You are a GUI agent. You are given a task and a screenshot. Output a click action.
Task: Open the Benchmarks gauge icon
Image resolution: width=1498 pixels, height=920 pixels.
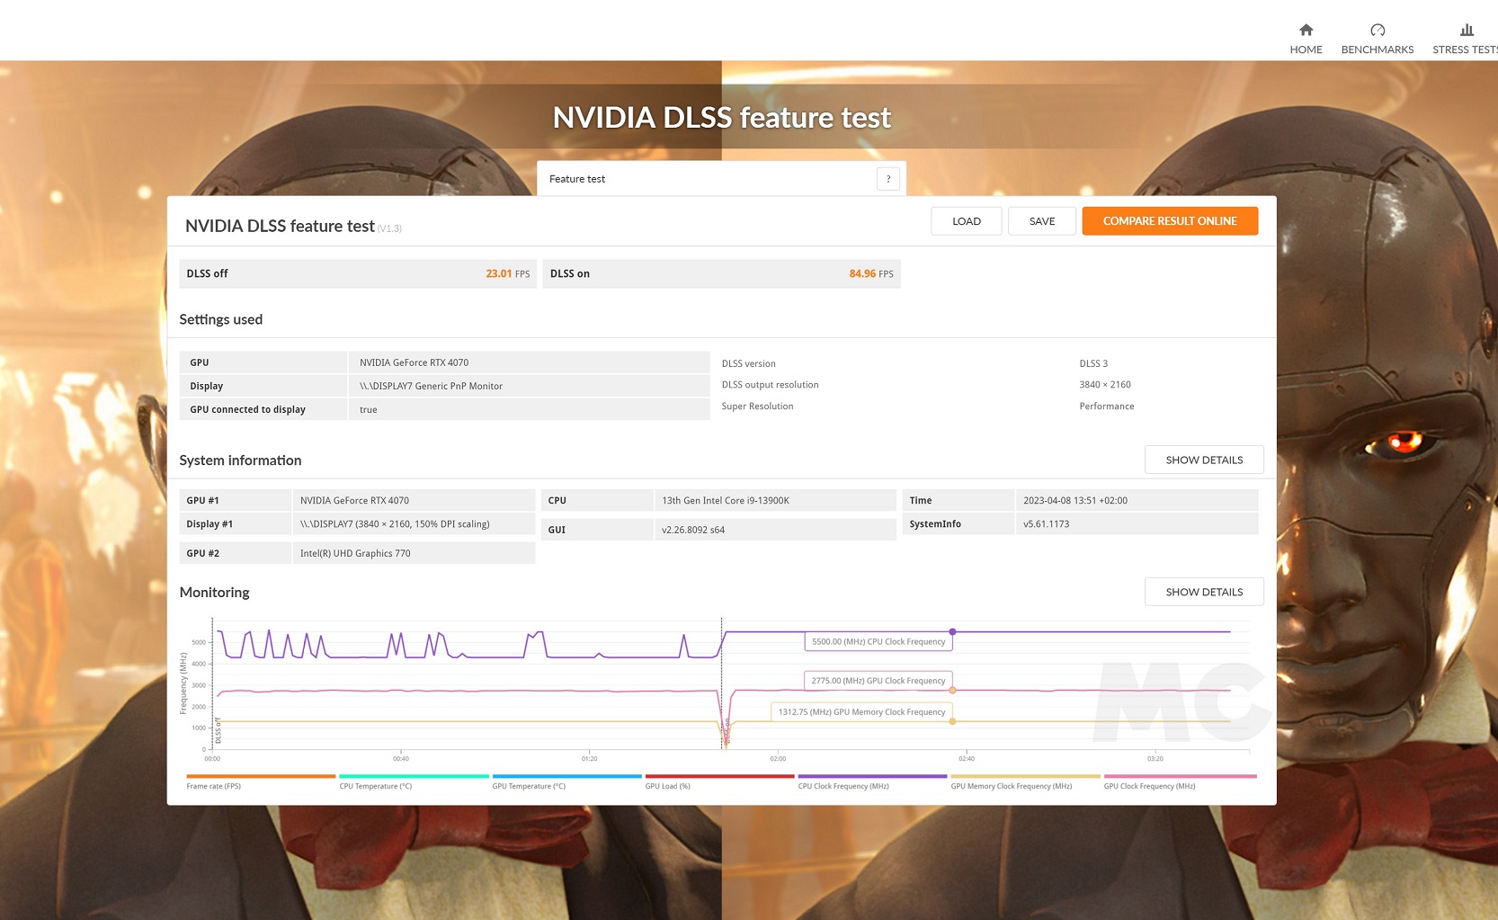1377,31
